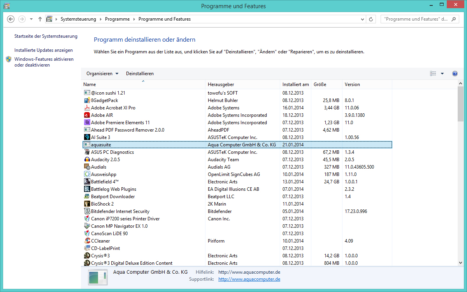467x292 pixels.
Task: Click Windows-Features aktivieren oder deaktivieren
Action: (x=44, y=62)
